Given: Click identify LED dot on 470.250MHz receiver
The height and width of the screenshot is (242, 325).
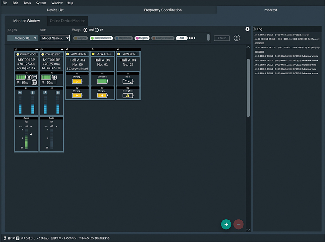Looking at the screenshot, I should 43,54.
